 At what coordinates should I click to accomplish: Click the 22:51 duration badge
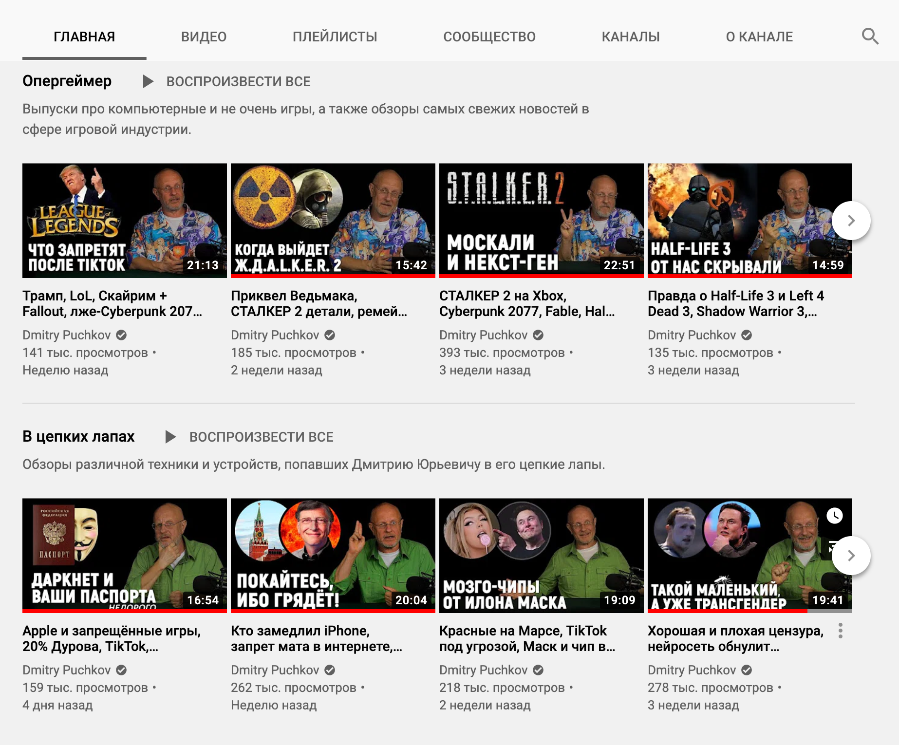point(619,265)
